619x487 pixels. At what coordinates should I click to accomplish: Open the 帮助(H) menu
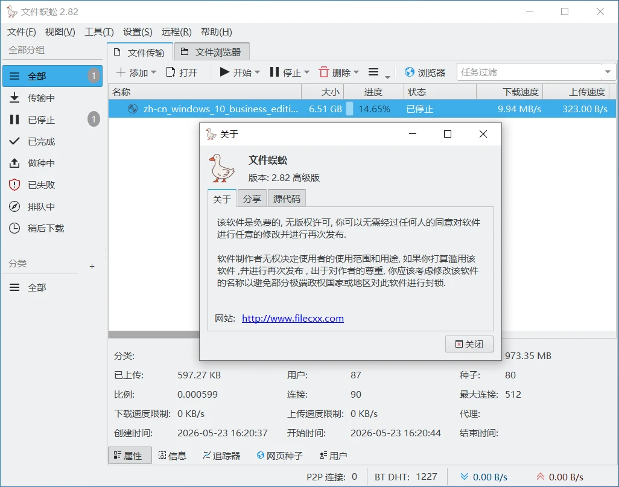[217, 32]
